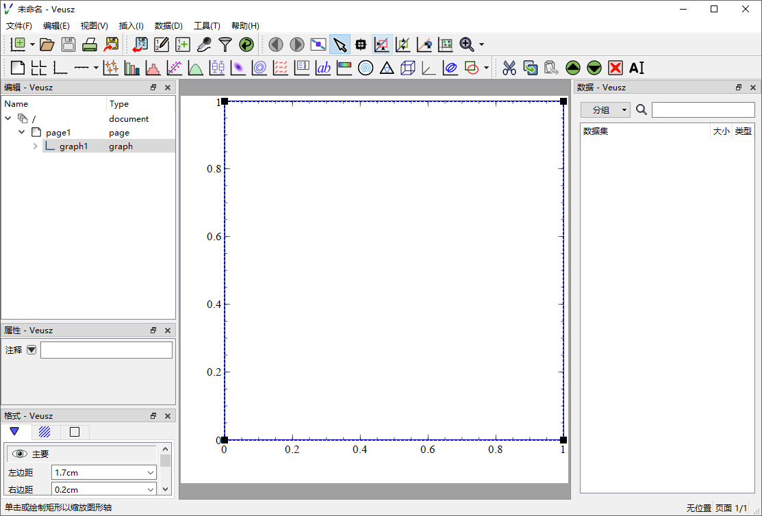Click the import data icon

click(x=140, y=44)
